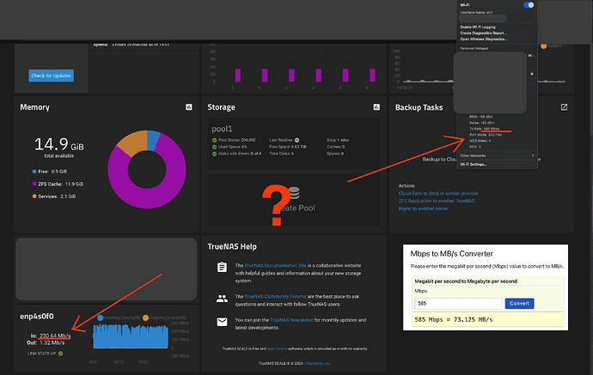
Task: Expand Other Networks in Wi-Fi menu
Action: click(x=497, y=155)
